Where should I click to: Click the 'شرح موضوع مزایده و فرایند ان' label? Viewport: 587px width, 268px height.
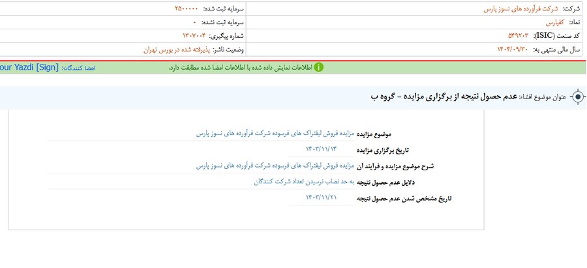coord(395,166)
